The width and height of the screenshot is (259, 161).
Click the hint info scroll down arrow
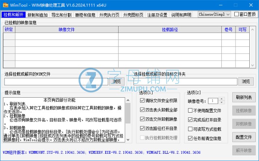tap(128, 140)
